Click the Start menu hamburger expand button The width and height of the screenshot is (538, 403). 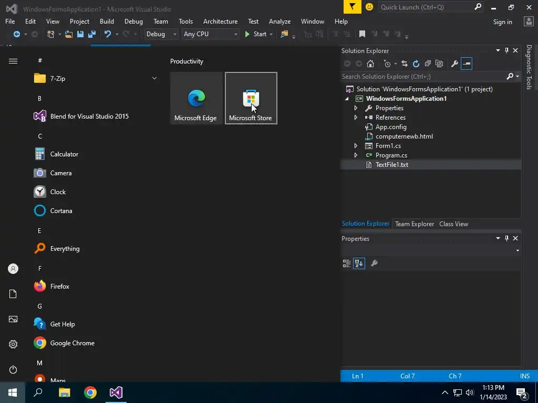(13, 61)
